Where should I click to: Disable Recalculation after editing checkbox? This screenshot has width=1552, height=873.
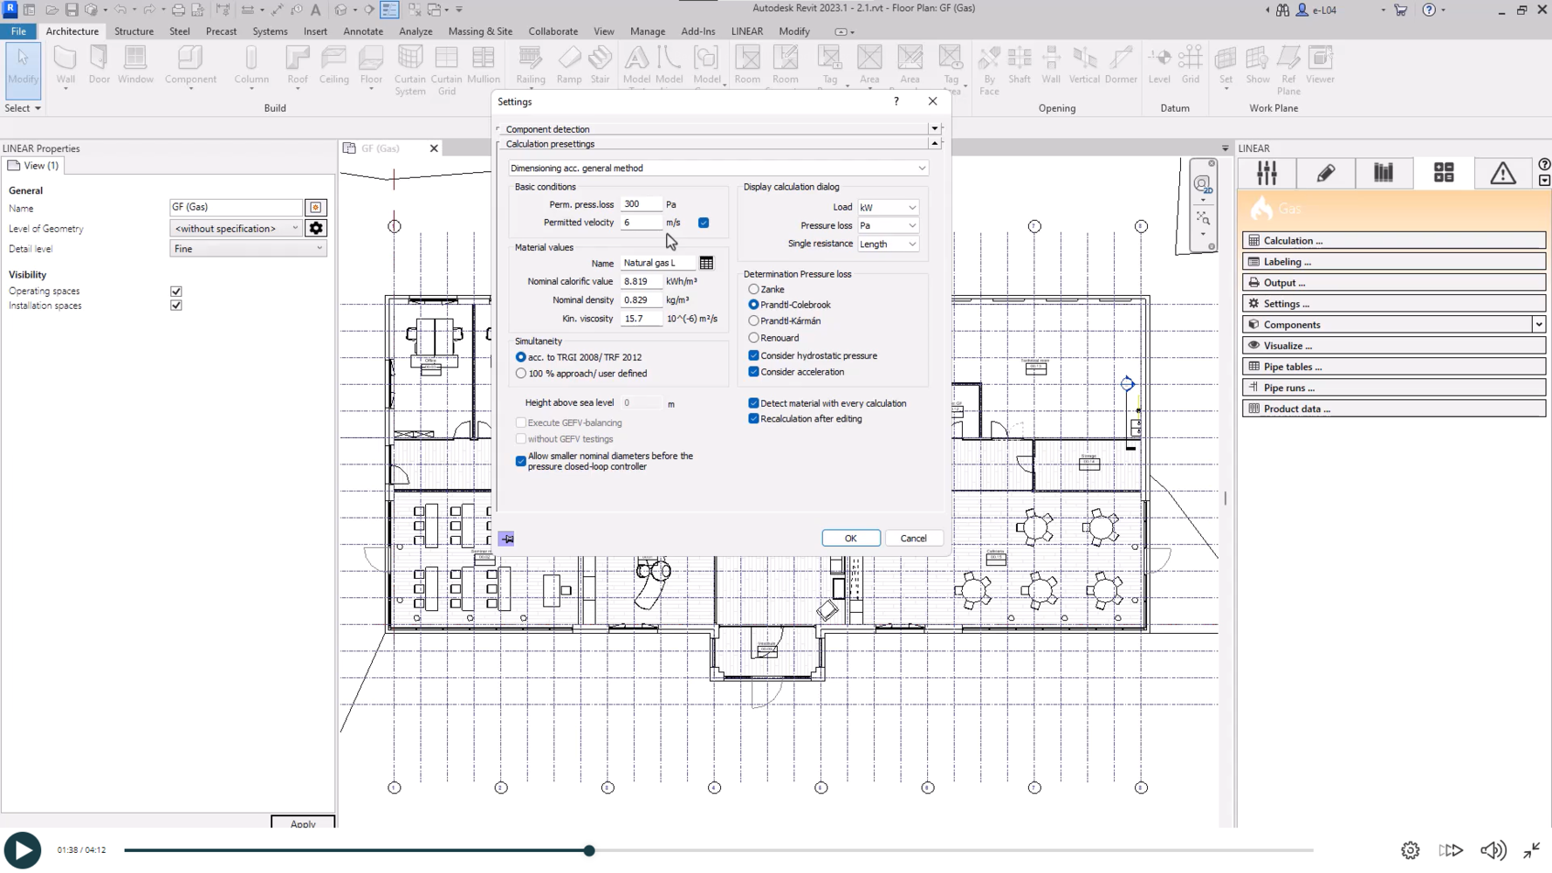tap(753, 419)
